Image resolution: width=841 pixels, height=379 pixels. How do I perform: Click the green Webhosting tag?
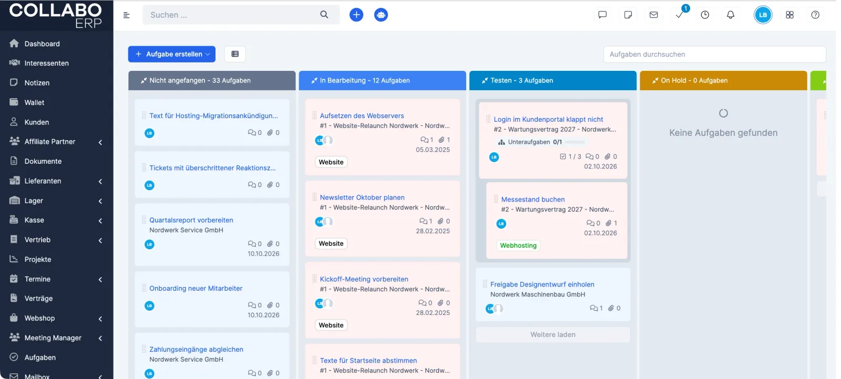click(518, 246)
